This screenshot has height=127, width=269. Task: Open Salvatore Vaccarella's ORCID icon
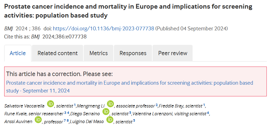(50, 104)
